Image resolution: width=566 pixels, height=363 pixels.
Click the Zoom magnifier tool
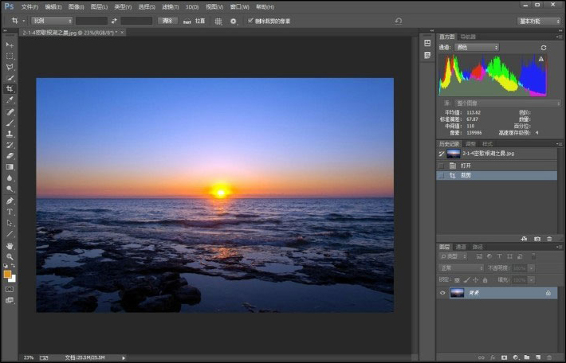coord(10,256)
